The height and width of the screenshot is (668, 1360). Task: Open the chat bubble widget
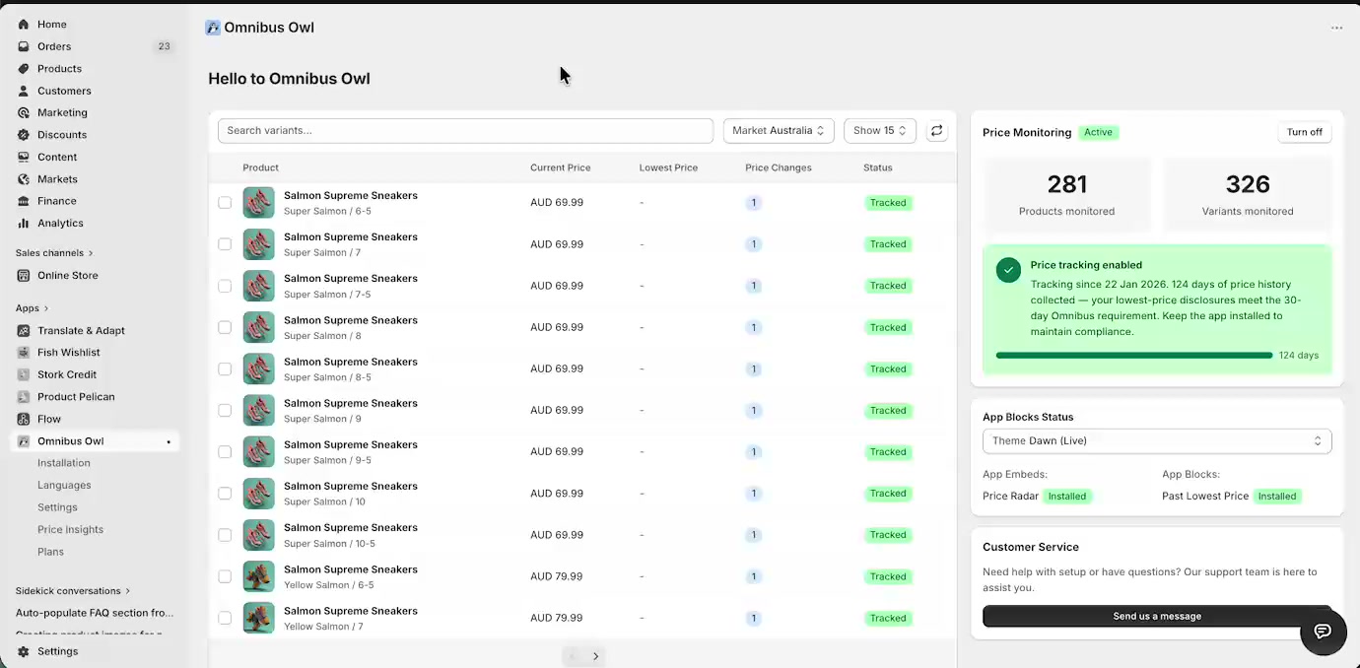[x=1324, y=632]
